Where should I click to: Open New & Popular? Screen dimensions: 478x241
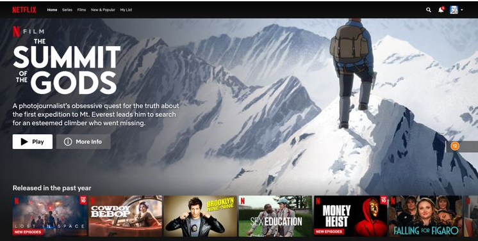pyautogui.click(x=103, y=10)
